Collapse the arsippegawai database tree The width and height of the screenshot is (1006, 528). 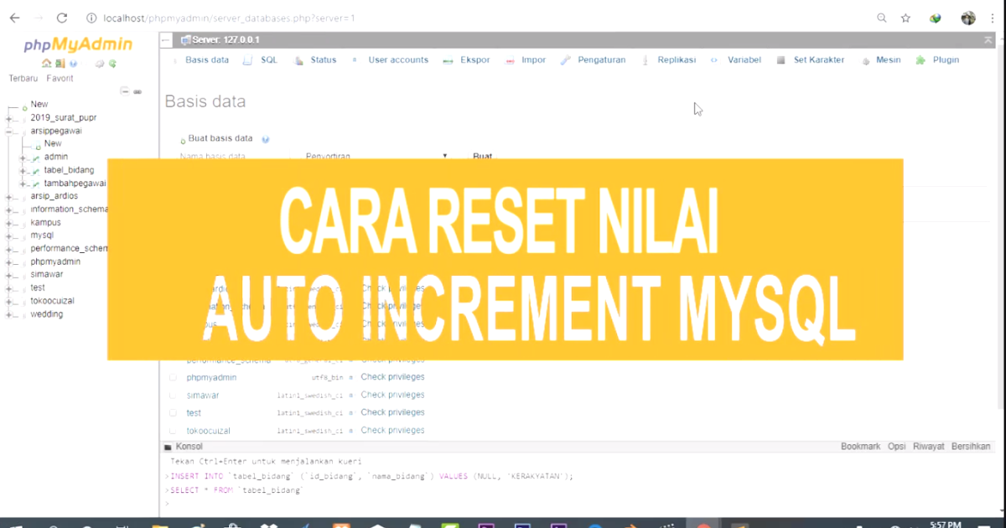pyautogui.click(x=7, y=130)
